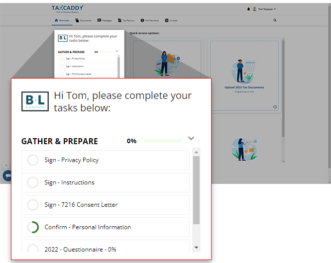Click status circle beside enlarged Sign - Instructions
The image size is (331, 263).
(x=33, y=182)
